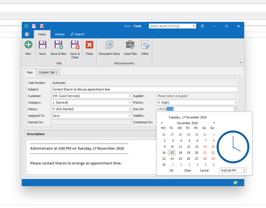Click the green New task icon

(x=28, y=45)
